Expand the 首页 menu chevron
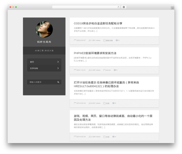 [58, 62]
